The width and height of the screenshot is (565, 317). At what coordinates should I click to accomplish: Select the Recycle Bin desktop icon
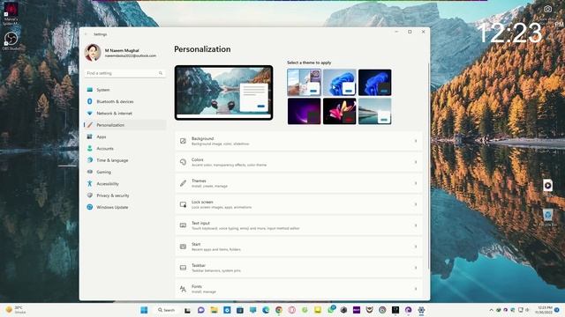pos(547,217)
